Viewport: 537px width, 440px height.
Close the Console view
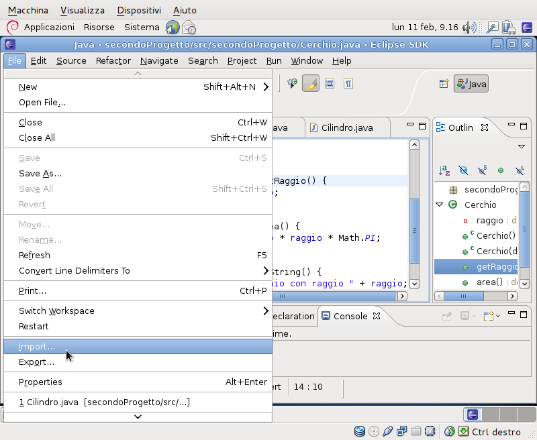[377, 316]
